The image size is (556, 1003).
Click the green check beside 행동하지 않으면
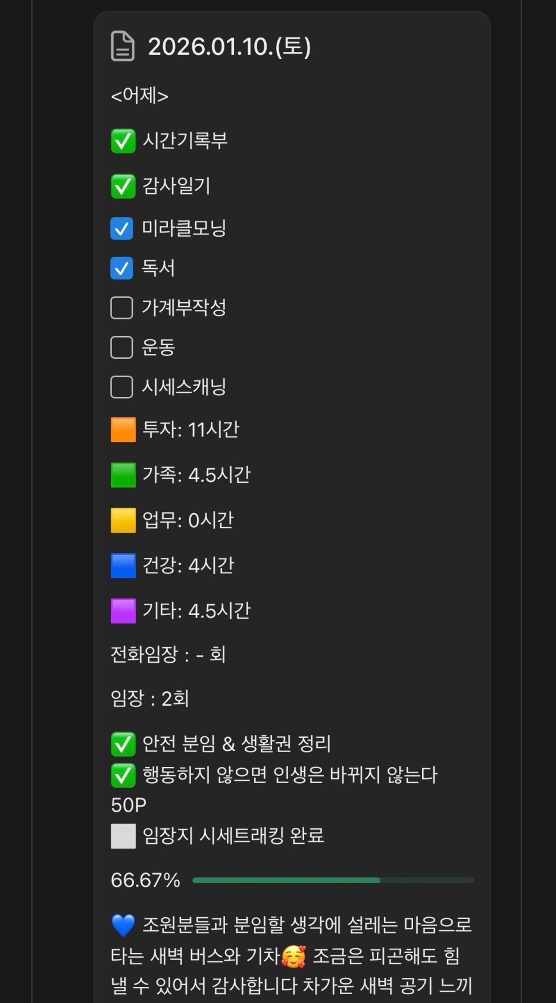click(123, 775)
